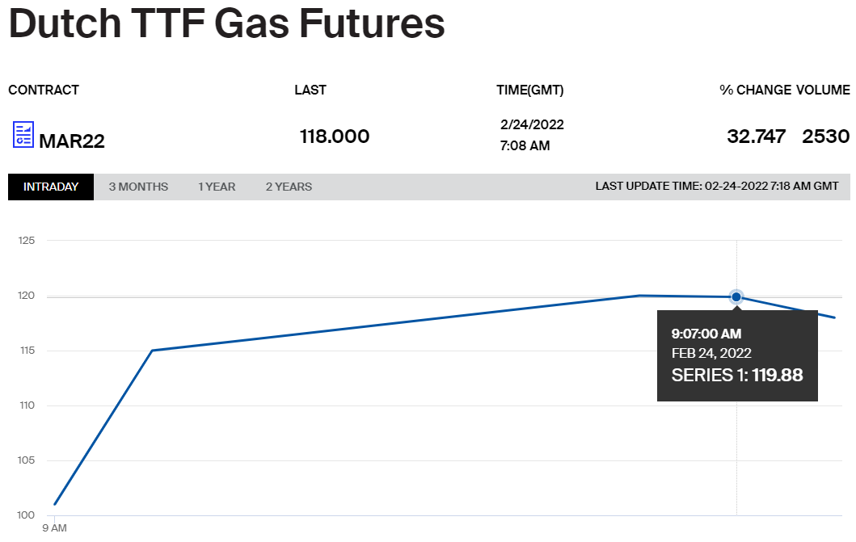Switch to the 3 MONTHS tab
Screen dimensions: 856x542
138,187
